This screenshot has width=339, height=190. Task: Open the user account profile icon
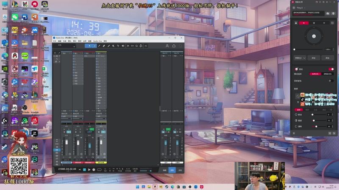[x=167, y=46]
